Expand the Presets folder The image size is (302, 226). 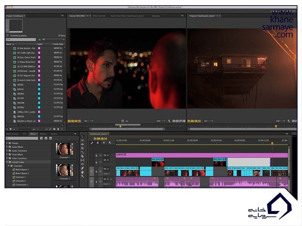click(7, 143)
